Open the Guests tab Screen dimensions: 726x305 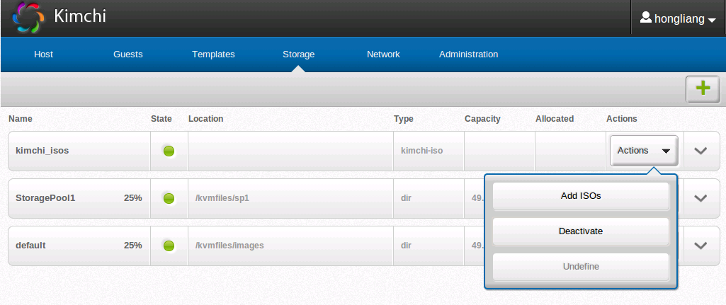point(127,54)
